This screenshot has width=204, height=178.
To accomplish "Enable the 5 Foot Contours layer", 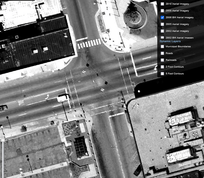I will [162, 74].
